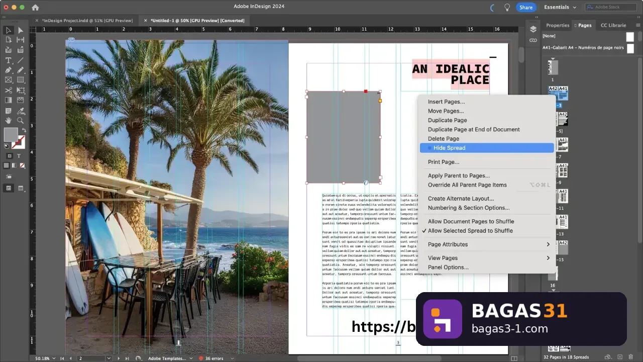
Task: Select the Direct Selection tool
Action: coord(21,30)
